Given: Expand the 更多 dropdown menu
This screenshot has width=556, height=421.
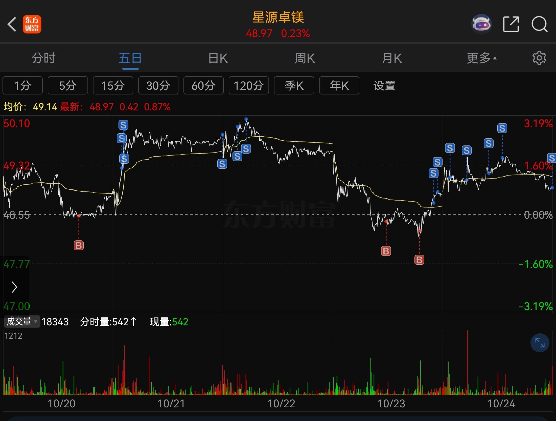Looking at the screenshot, I should point(481,58).
